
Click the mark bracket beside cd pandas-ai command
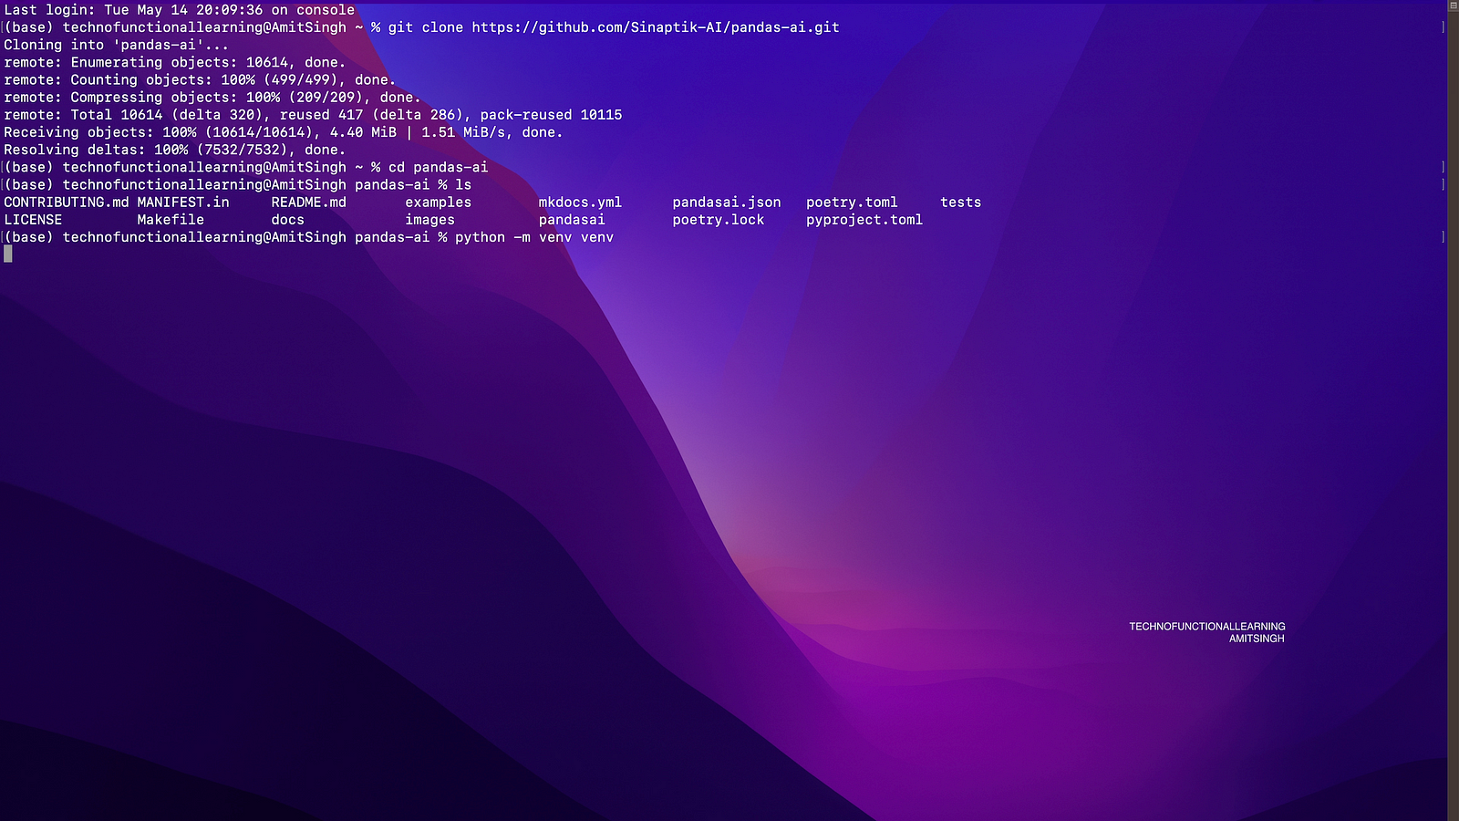pos(1443,167)
